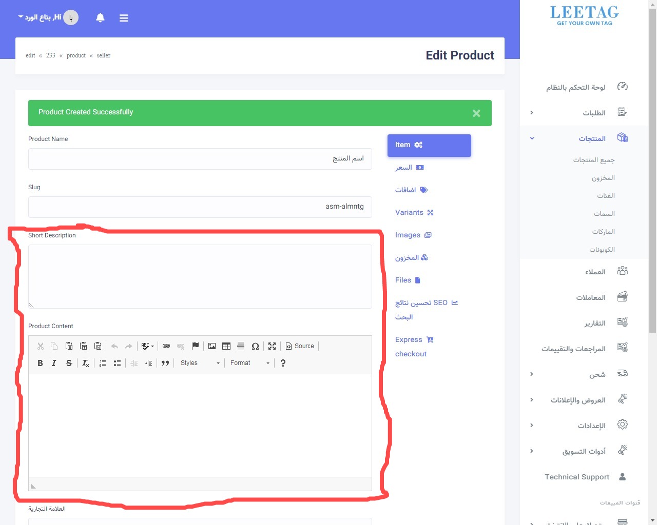The height and width of the screenshot is (525, 657).
Task: Click the Source button in editor toolbar
Action: [x=300, y=346]
